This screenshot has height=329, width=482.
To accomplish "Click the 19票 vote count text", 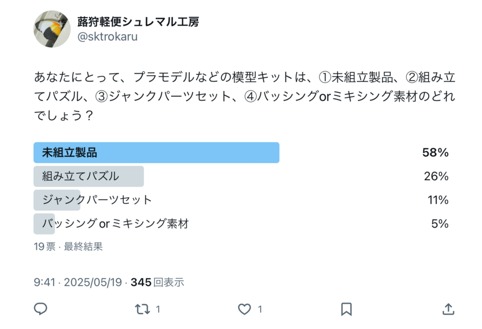I will click(44, 247).
